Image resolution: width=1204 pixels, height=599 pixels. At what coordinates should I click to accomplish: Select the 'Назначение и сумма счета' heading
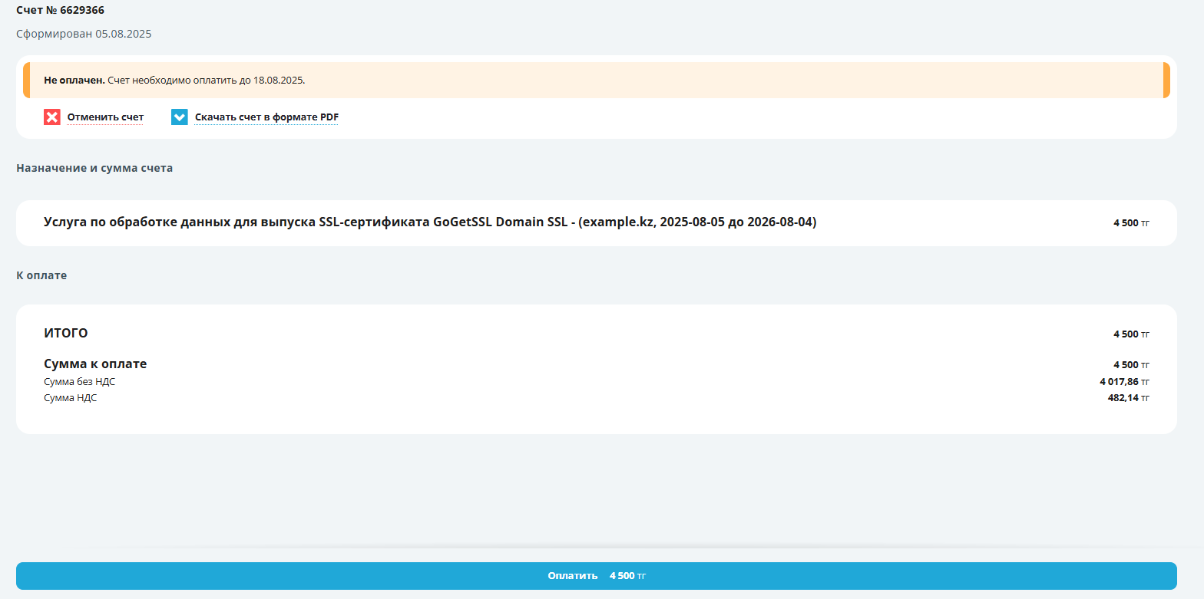point(94,168)
